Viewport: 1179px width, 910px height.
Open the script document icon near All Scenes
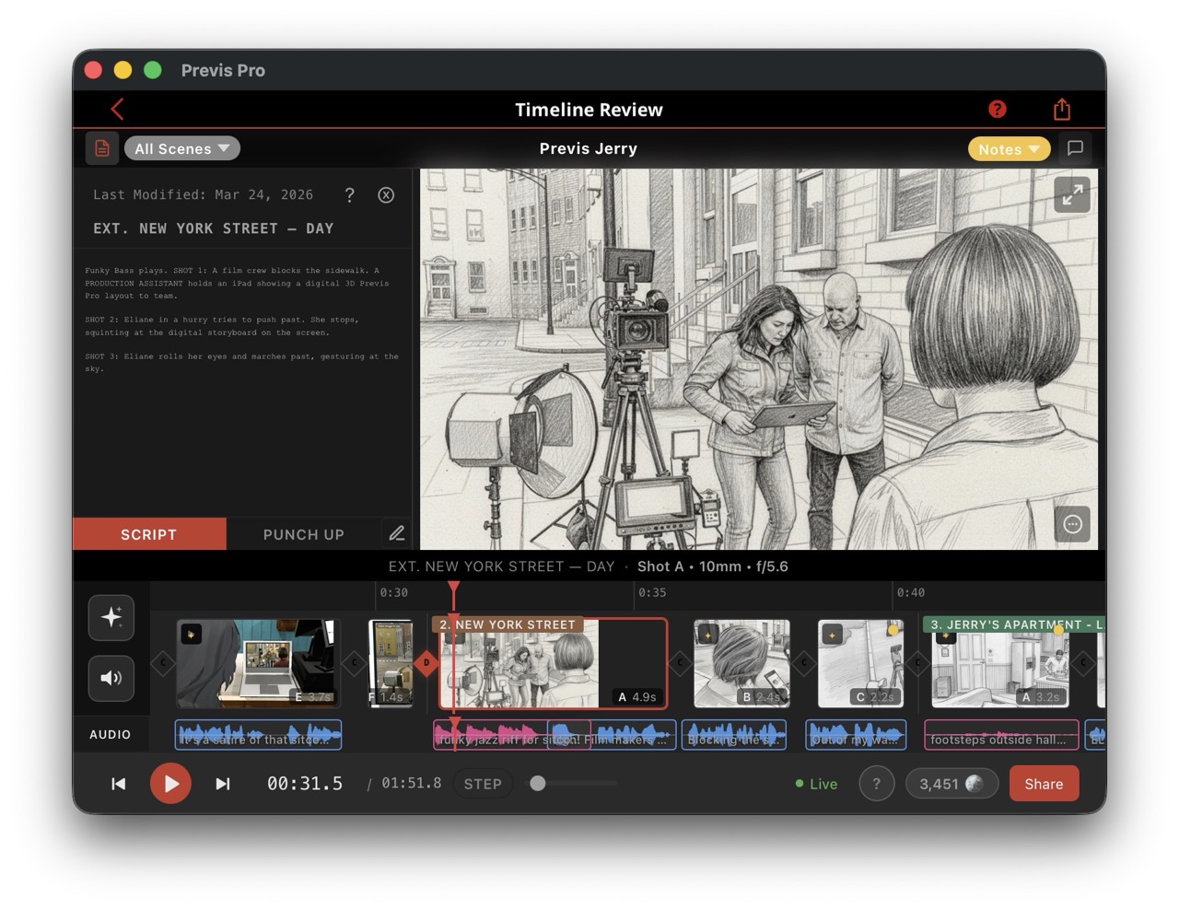coord(101,147)
